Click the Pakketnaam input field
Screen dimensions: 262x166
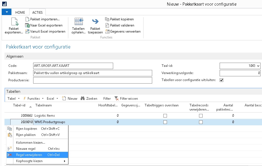point(93,73)
